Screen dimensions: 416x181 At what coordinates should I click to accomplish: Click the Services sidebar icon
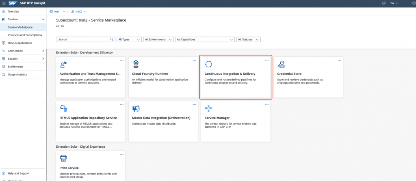tap(3, 19)
